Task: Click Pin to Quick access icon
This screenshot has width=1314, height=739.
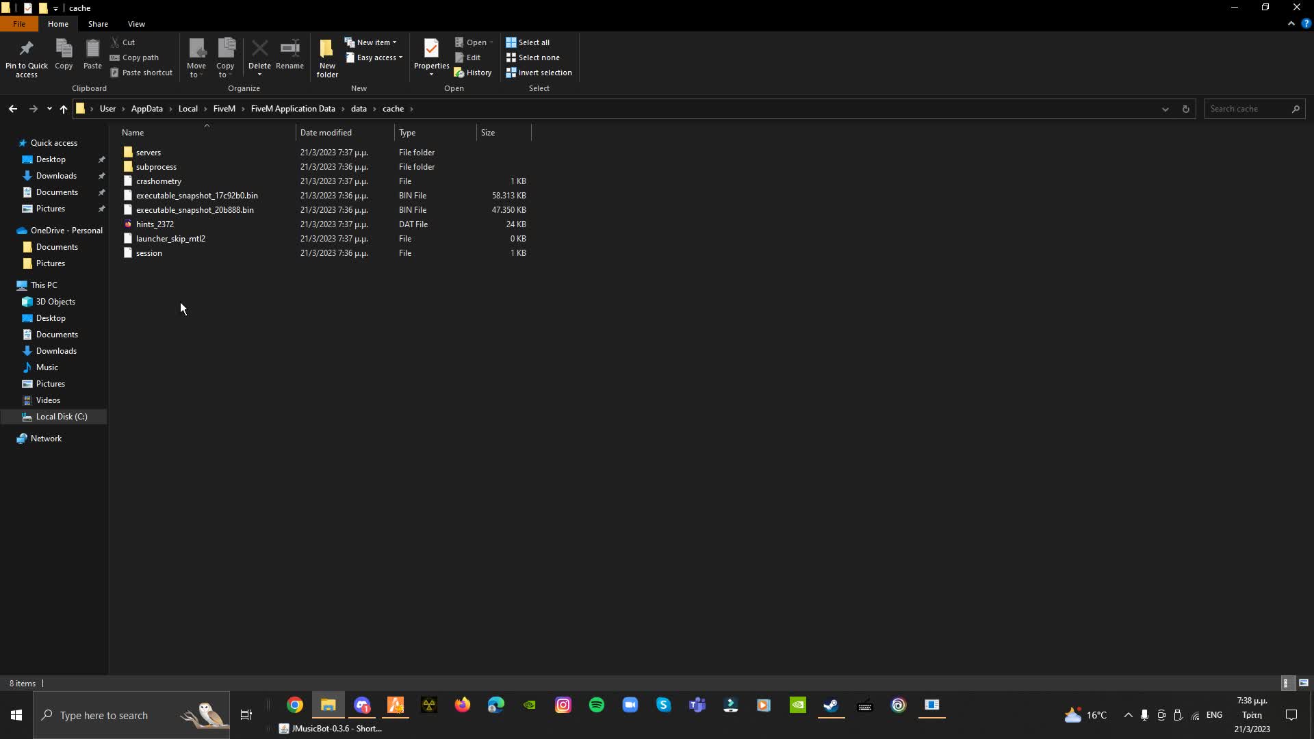Action: pos(26,57)
